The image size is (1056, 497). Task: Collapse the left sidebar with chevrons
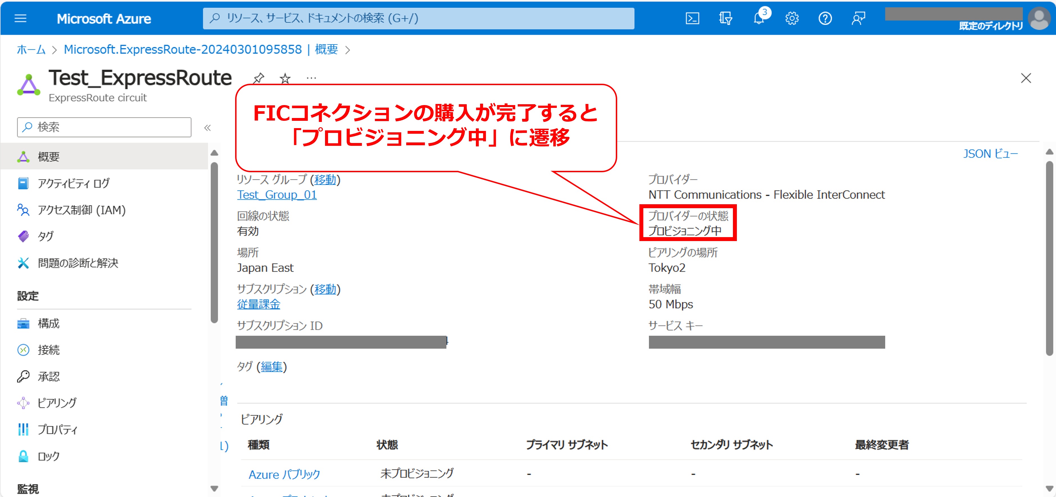click(x=207, y=128)
